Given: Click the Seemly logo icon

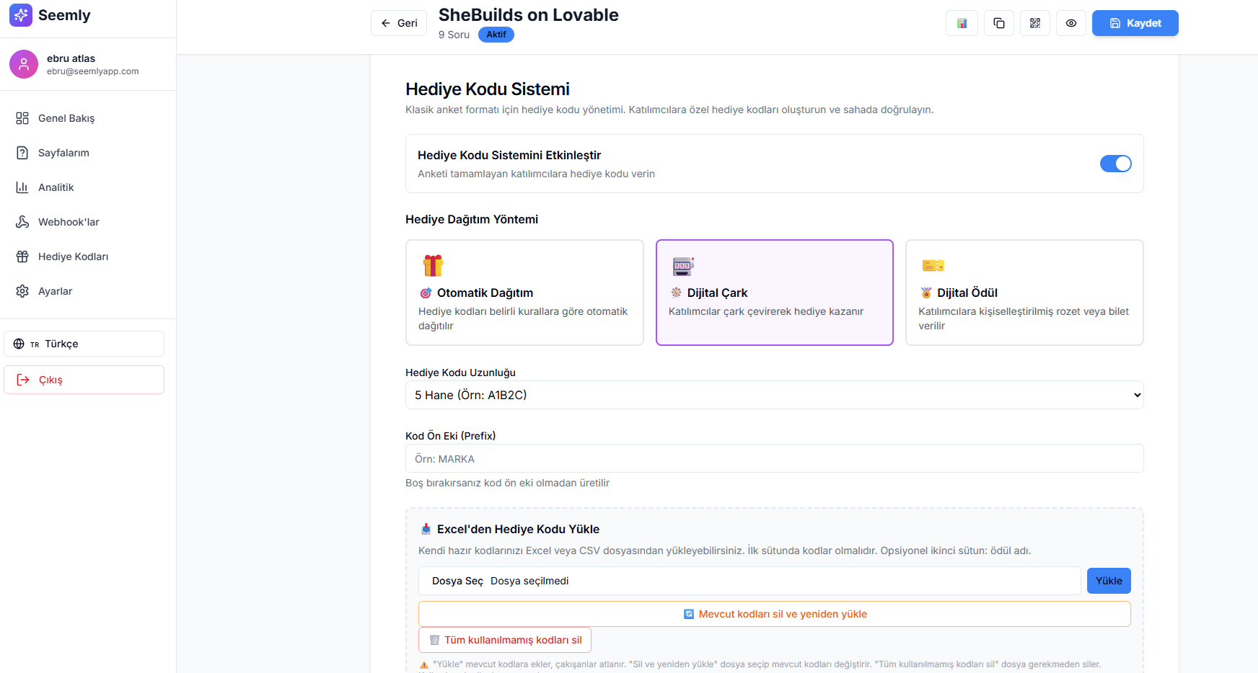Looking at the screenshot, I should [x=21, y=15].
